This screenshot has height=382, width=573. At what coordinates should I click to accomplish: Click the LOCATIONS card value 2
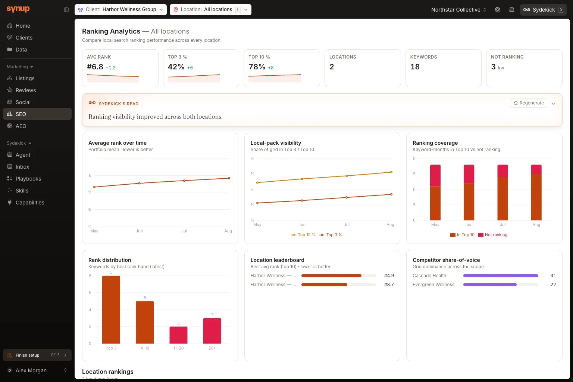(x=332, y=67)
